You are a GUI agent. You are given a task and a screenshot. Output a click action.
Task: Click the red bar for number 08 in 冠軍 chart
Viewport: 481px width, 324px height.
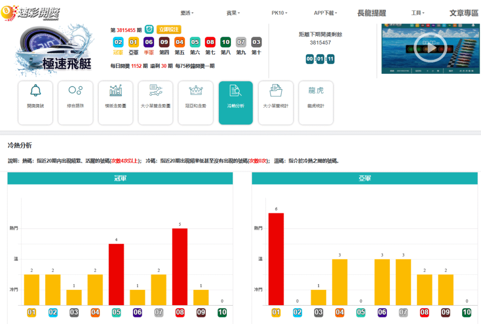click(180, 267)
